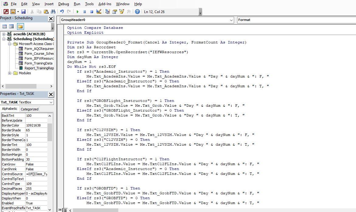Image resolution: width=356 pixels, height=212 pixels.
Task: Select the Toggle Folders icon in Project Explorer
Action: point(20,26)
